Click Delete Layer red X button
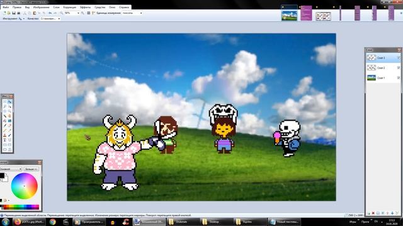Screen dimensions: 403x226 point(373,213)
